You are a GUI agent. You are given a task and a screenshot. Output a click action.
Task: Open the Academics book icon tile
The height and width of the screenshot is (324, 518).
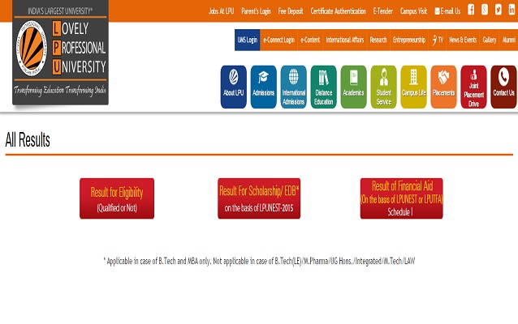[x=353, y=87]
